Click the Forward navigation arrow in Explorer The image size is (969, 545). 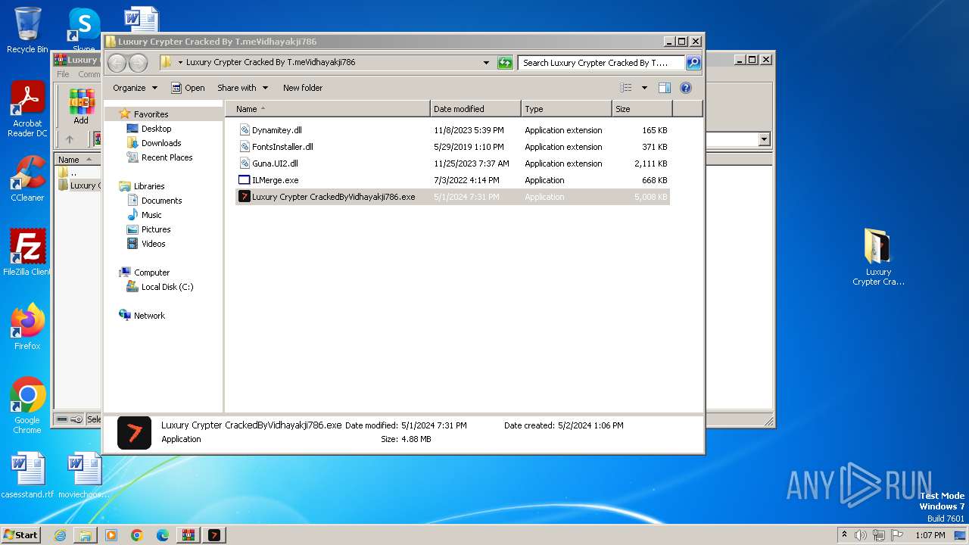[x=138, y=63]
